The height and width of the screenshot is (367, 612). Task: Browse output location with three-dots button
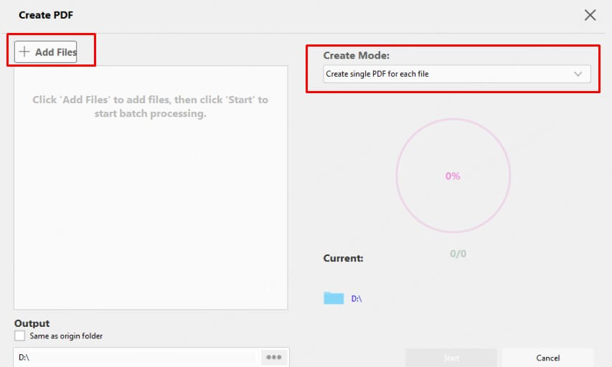tap(273, 357)
